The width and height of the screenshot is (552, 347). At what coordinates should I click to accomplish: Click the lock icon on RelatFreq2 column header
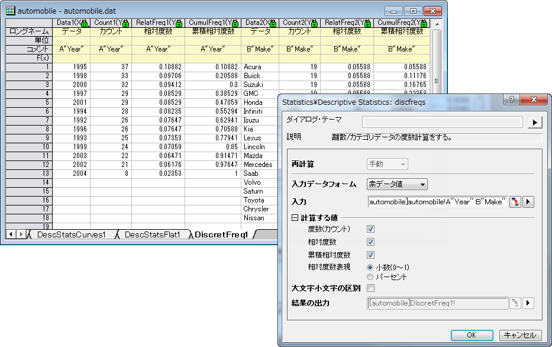coord(367,24)
